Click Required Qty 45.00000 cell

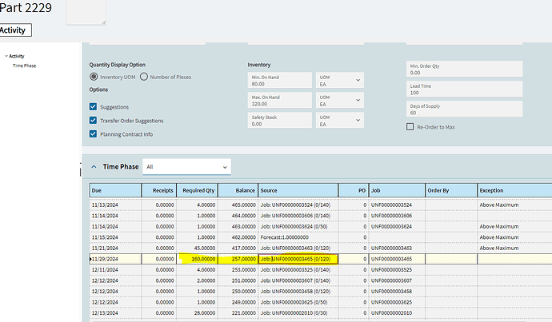[x=197, y=248]
